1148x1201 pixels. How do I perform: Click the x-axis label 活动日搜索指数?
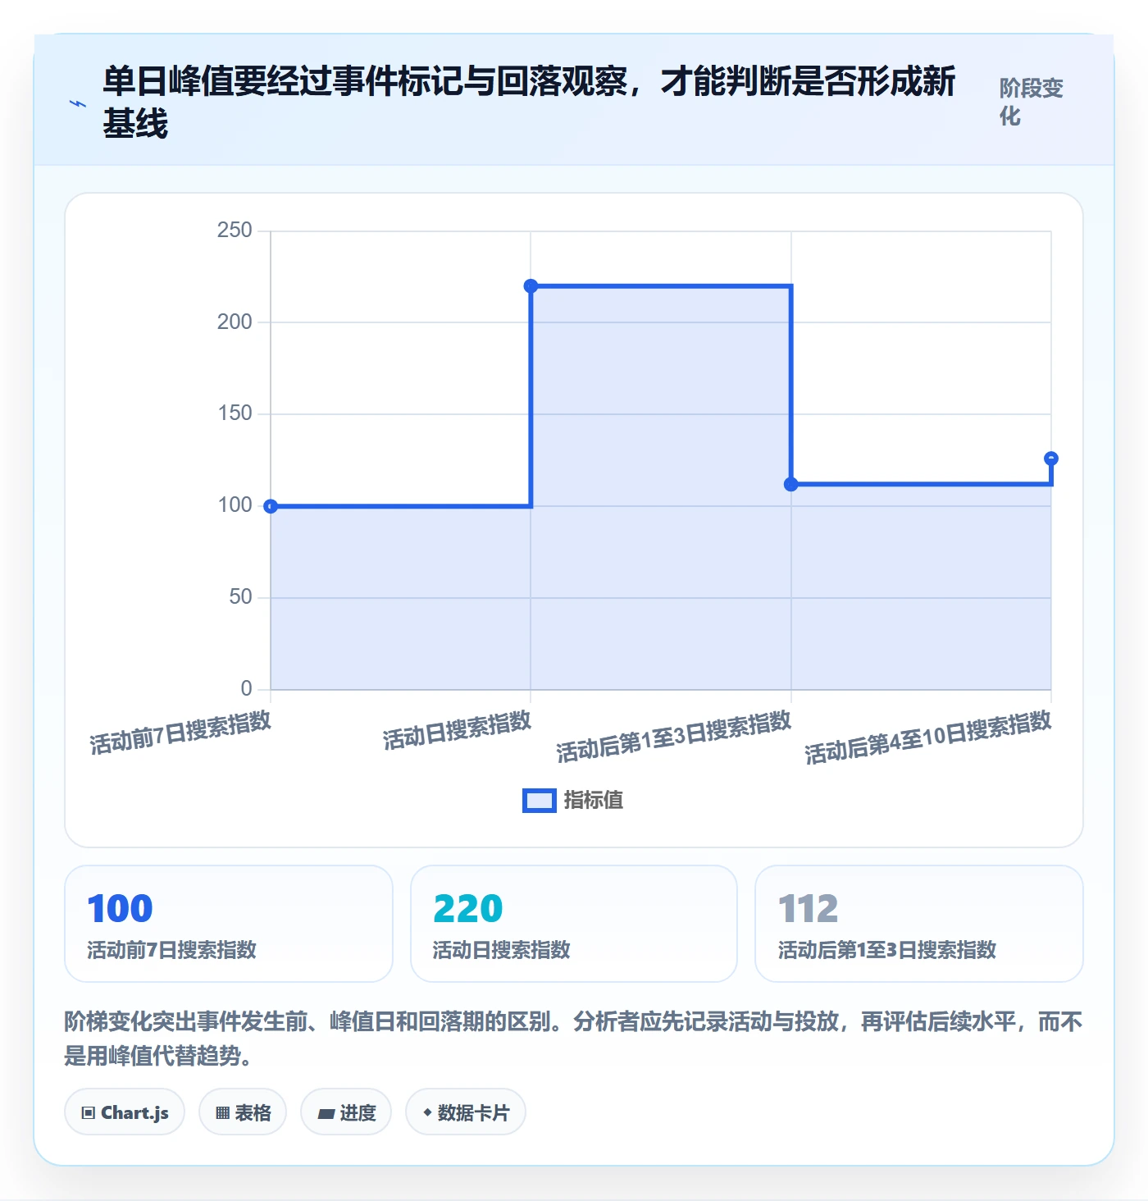click(x=457, y=730)
